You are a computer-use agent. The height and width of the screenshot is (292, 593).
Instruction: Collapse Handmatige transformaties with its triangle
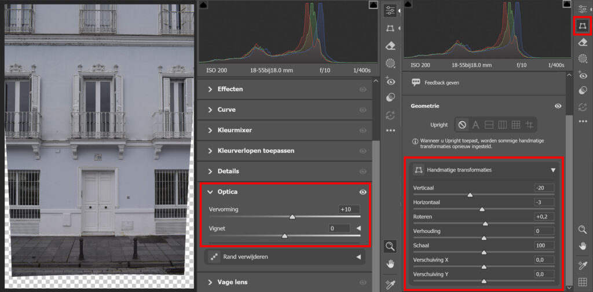pyautogui.click(x=552, y=170)
